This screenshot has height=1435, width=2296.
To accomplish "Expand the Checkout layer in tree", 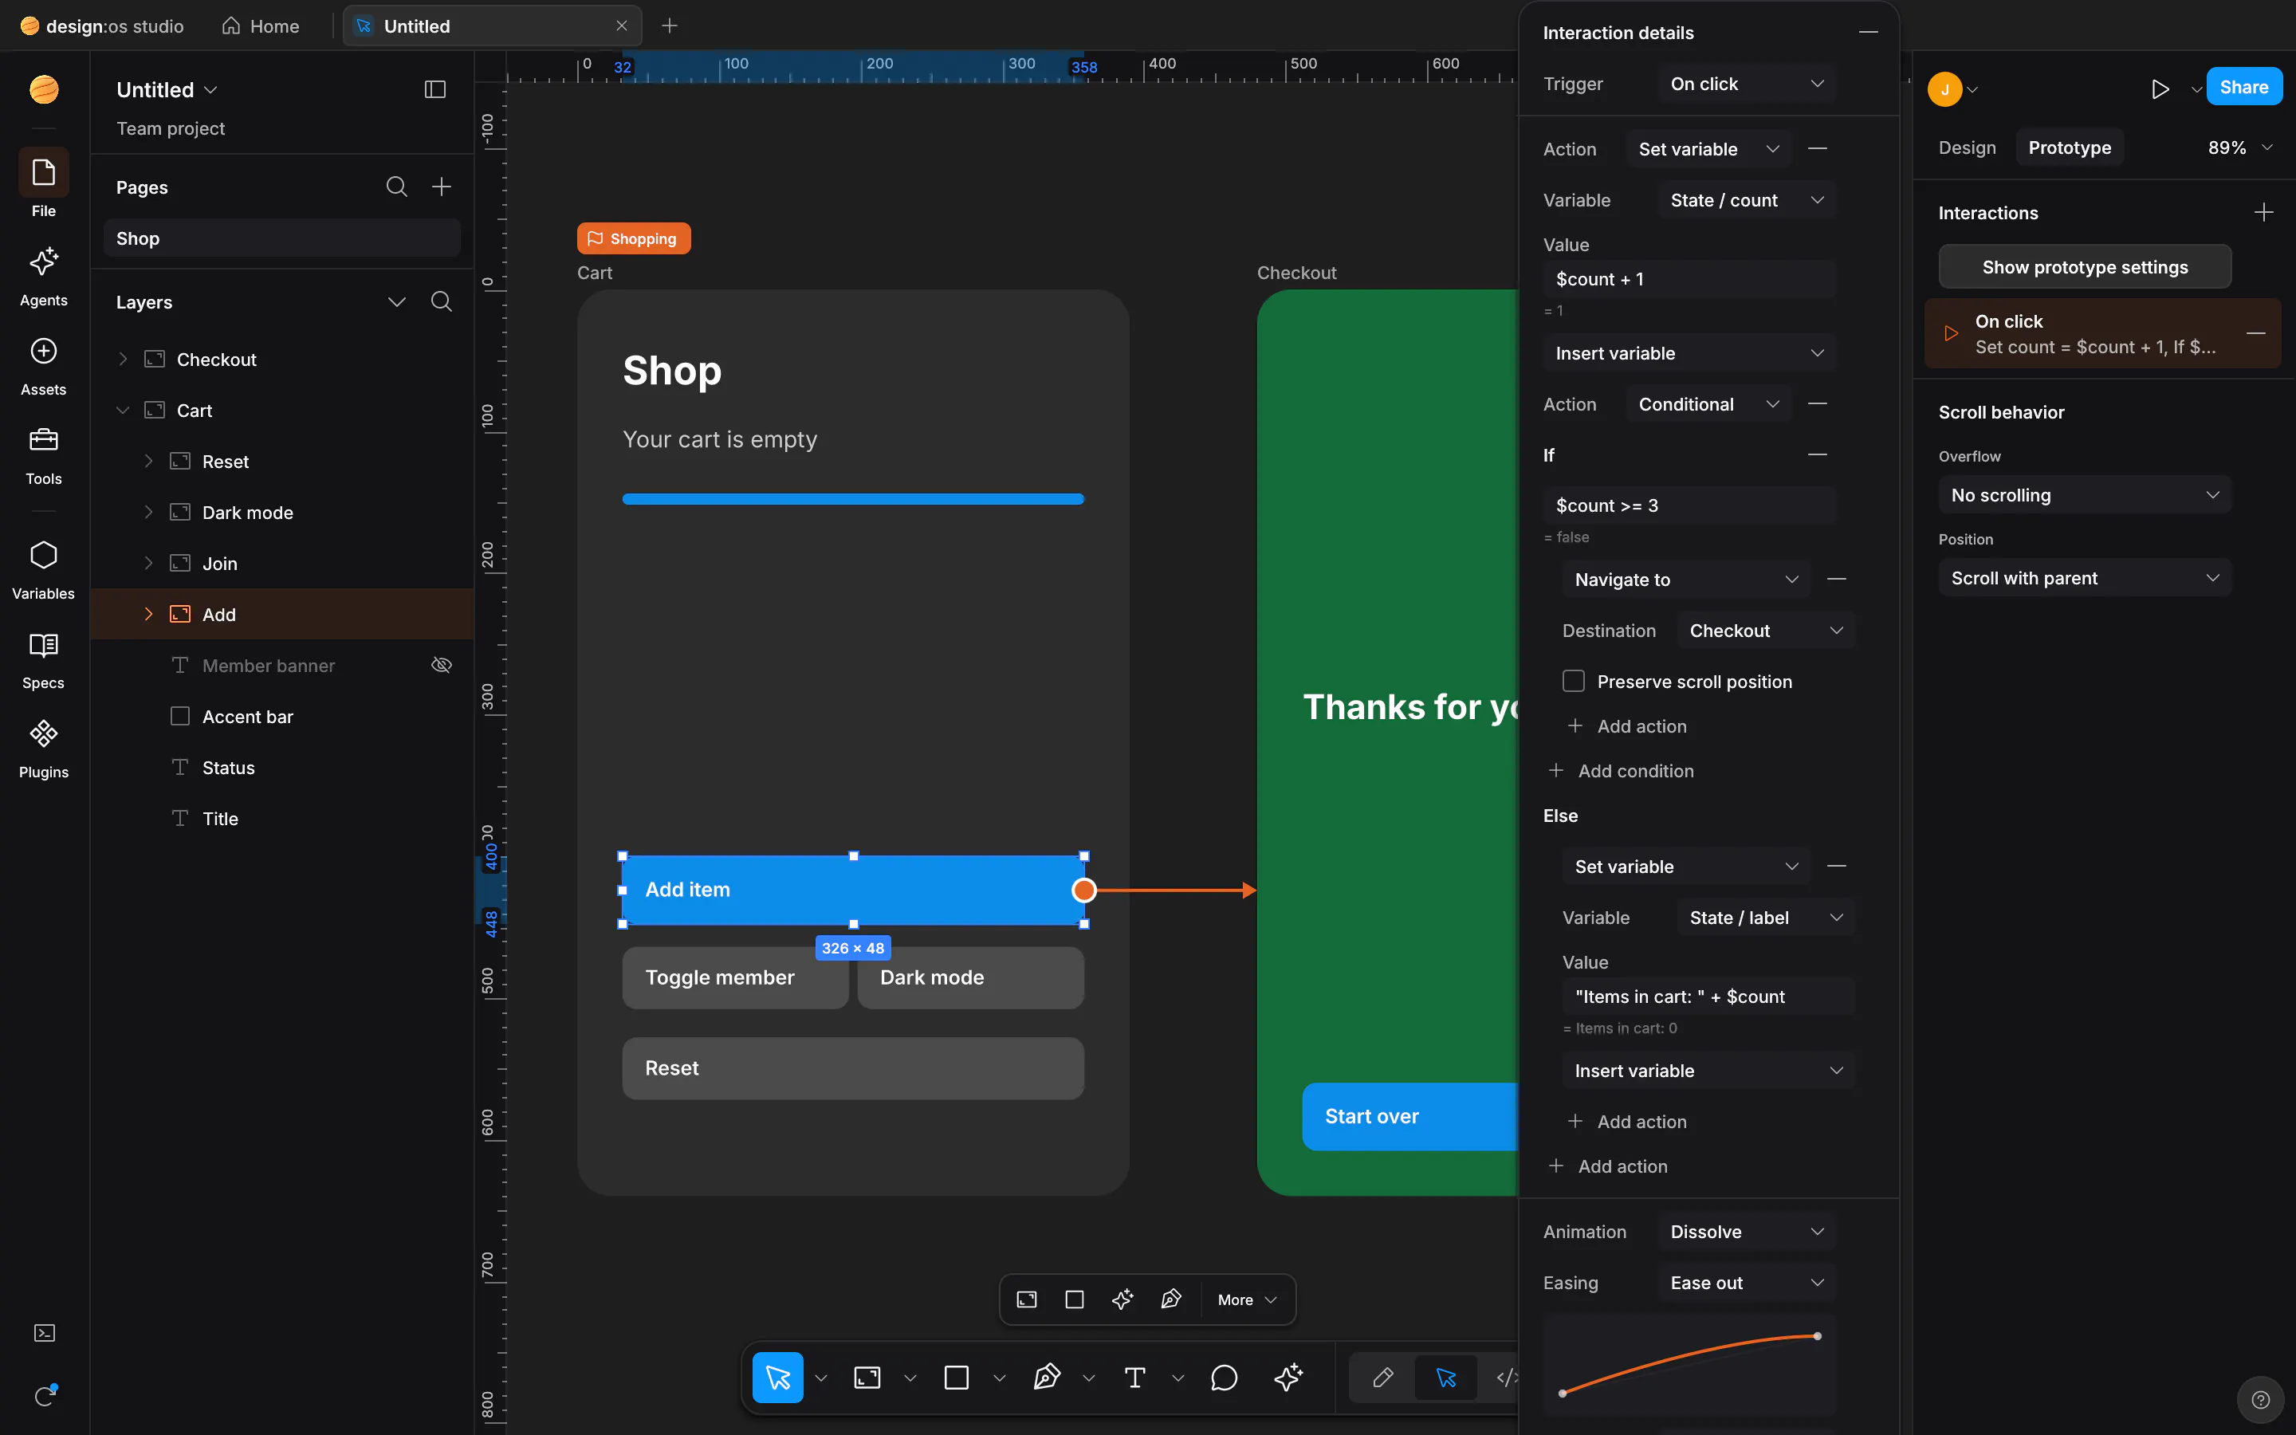I will [123, 360].
